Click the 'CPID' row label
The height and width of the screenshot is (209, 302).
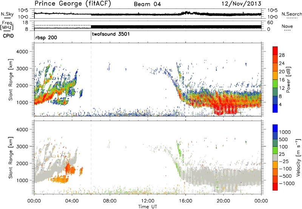(8, 36)
